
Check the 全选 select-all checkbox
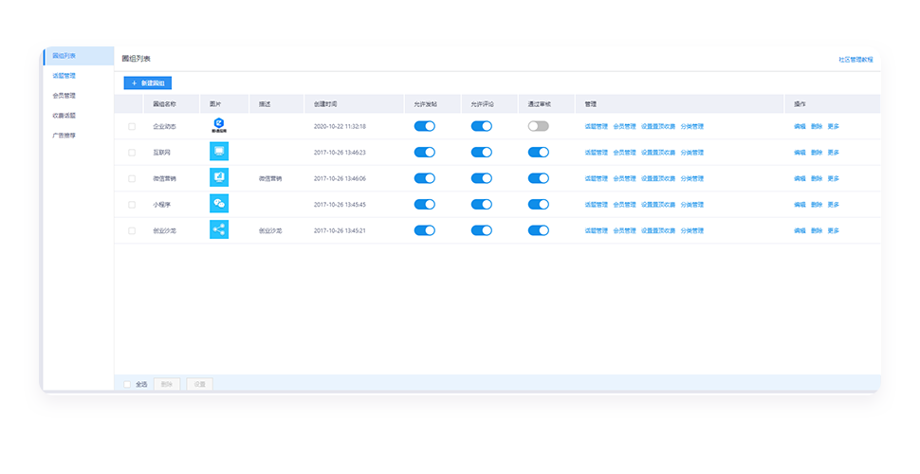[128, 384]
